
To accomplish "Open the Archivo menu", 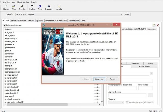I will point(6,2).
